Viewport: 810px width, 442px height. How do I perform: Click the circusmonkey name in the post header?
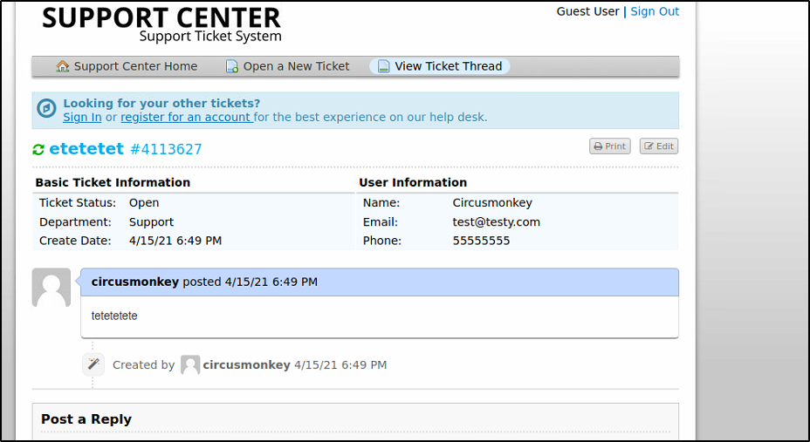[x=134, y=282]
